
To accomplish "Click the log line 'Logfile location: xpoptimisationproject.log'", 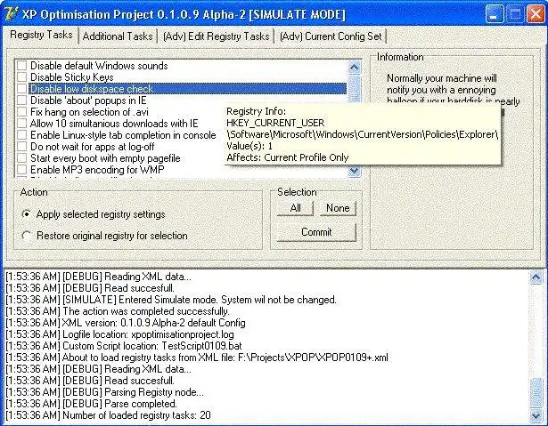I will click(120, 334).
